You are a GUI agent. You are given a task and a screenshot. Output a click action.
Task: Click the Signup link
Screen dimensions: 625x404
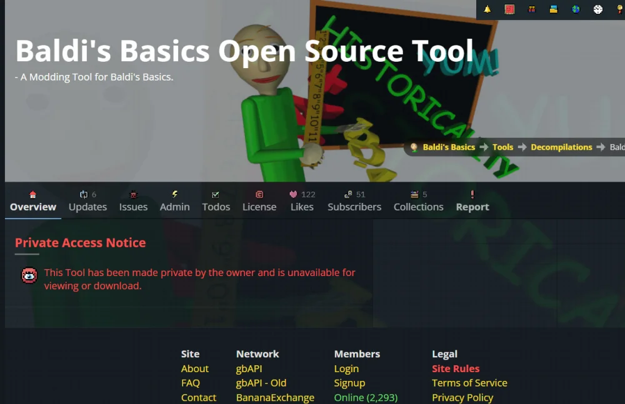(349, 383)
